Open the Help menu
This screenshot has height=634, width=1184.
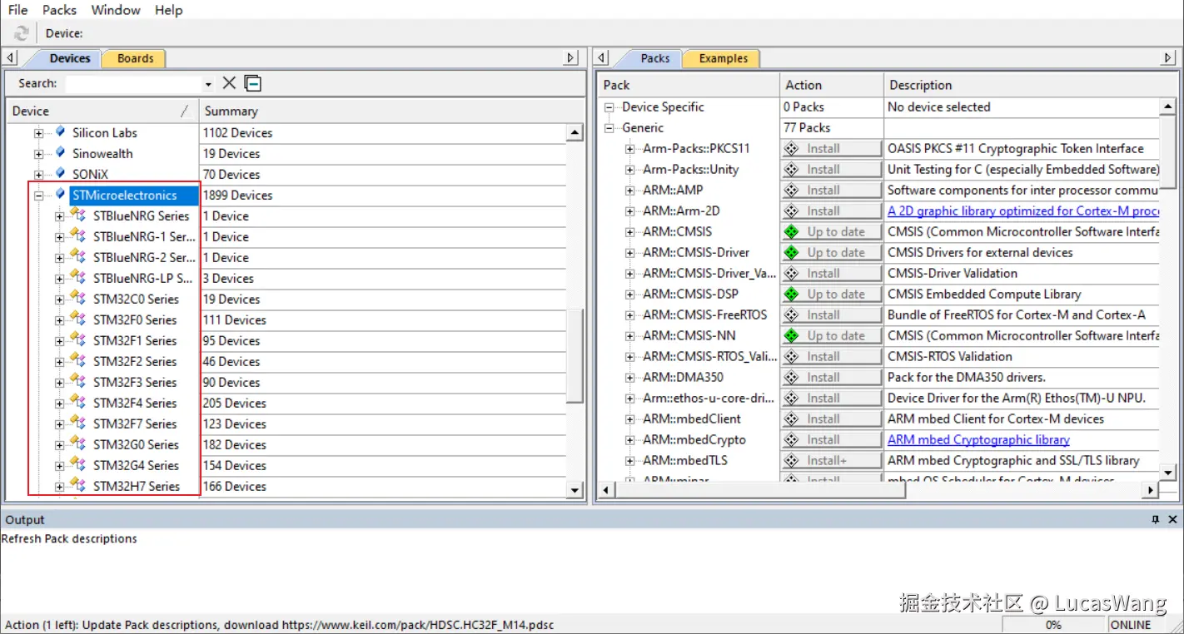pyautogui.click(x=168, y=10)
